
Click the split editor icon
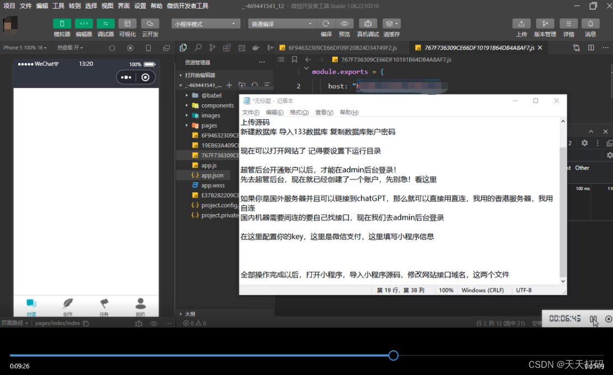(591, 47)
